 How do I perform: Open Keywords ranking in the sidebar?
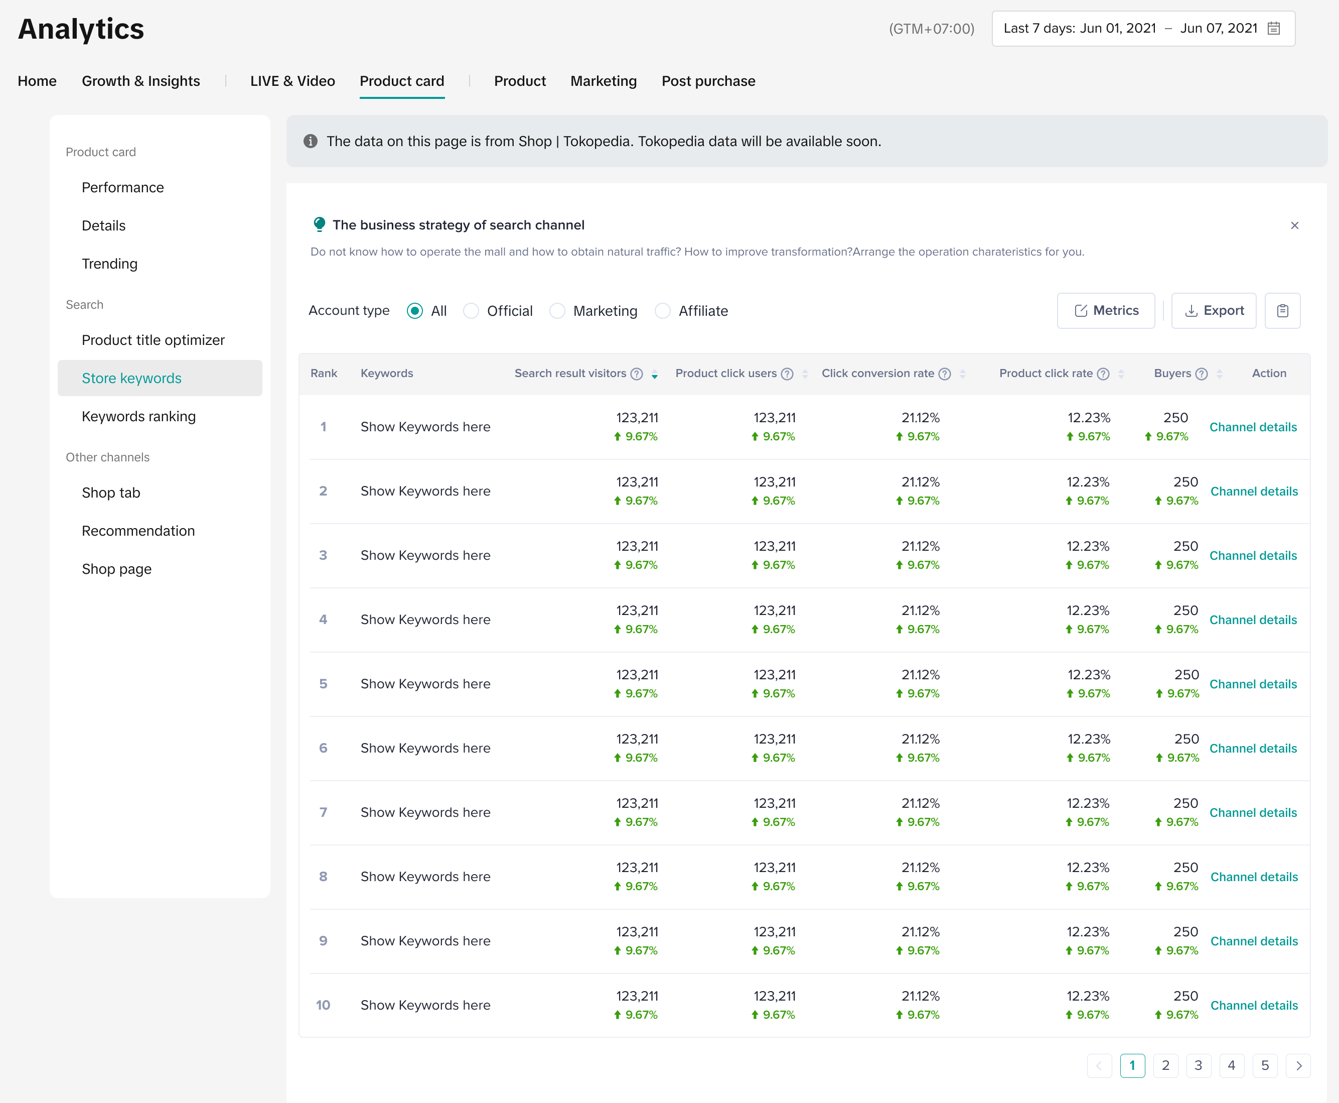tap(138, 416)
